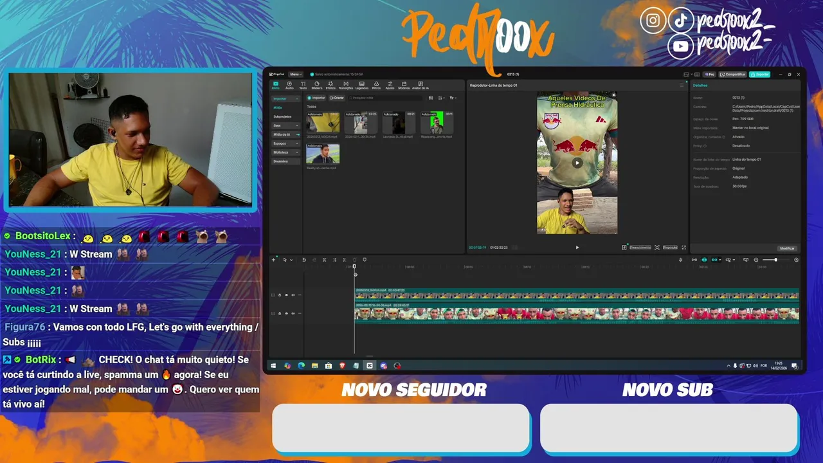Click the Modificar button in Detalhes
823x463 pixels.
(787, 248)
